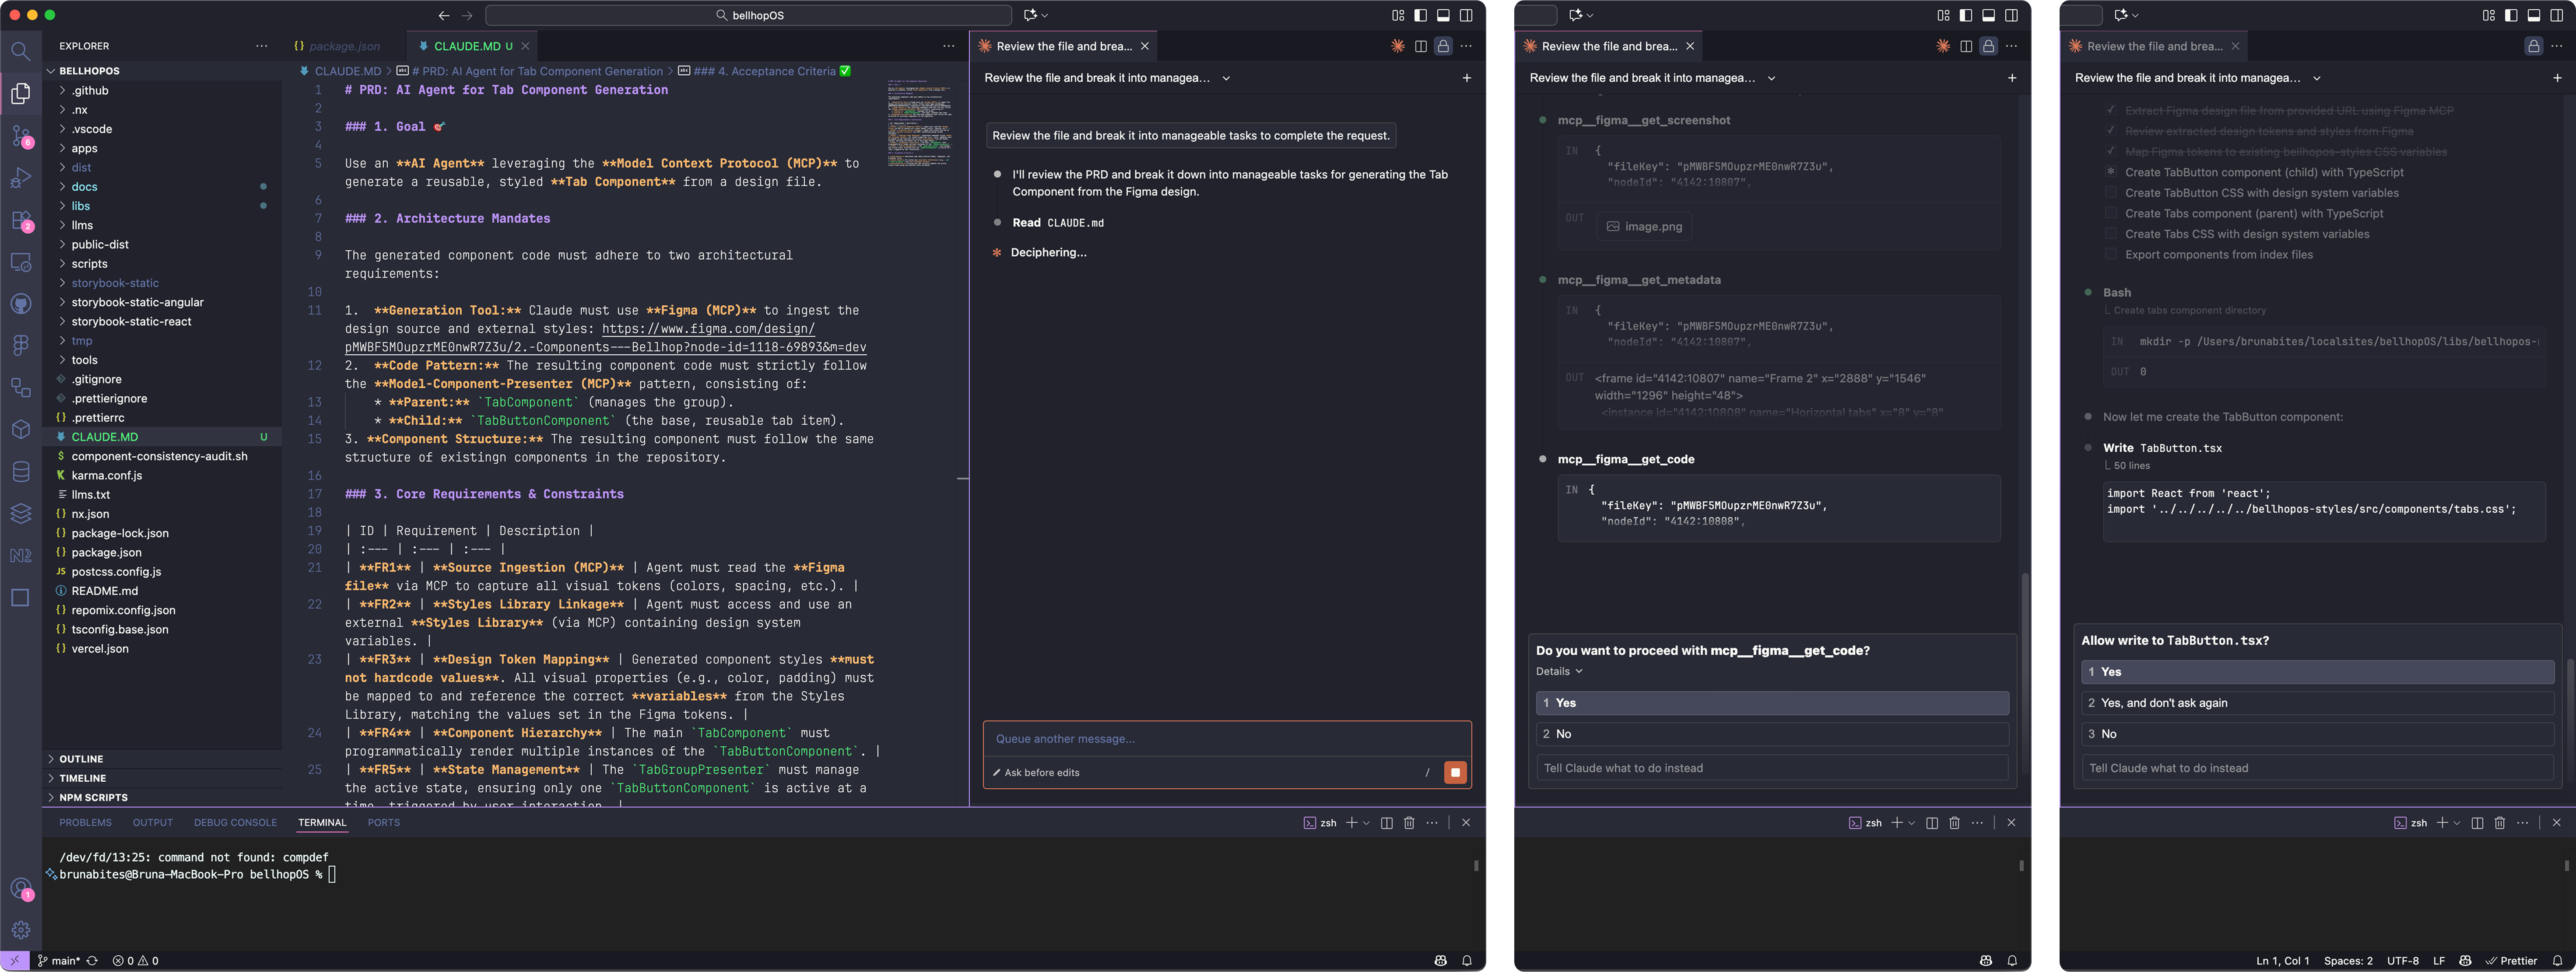Expand the libs folder in explorer

80,206
